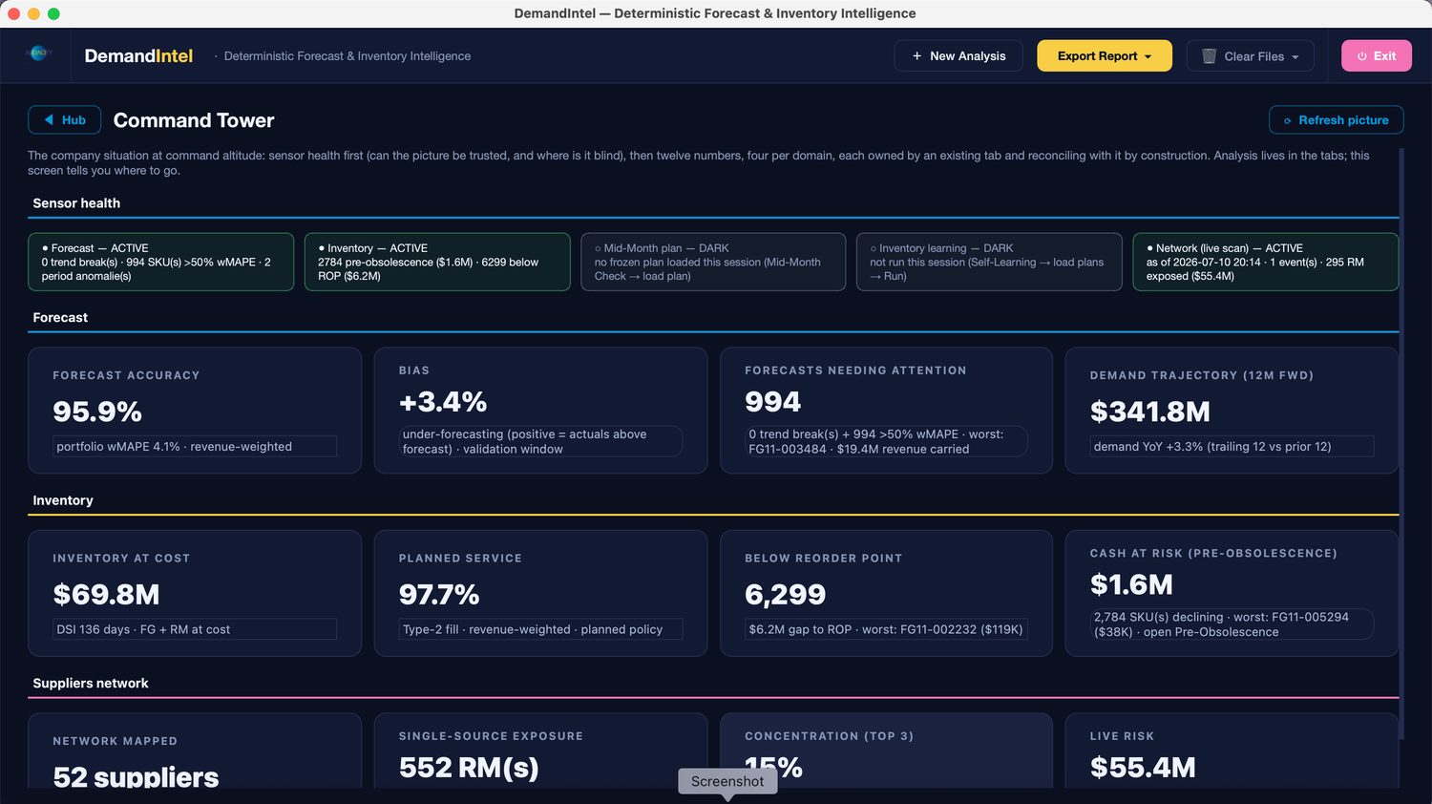
Task: Click the Sensor health section heading
Action: [76, 203]
